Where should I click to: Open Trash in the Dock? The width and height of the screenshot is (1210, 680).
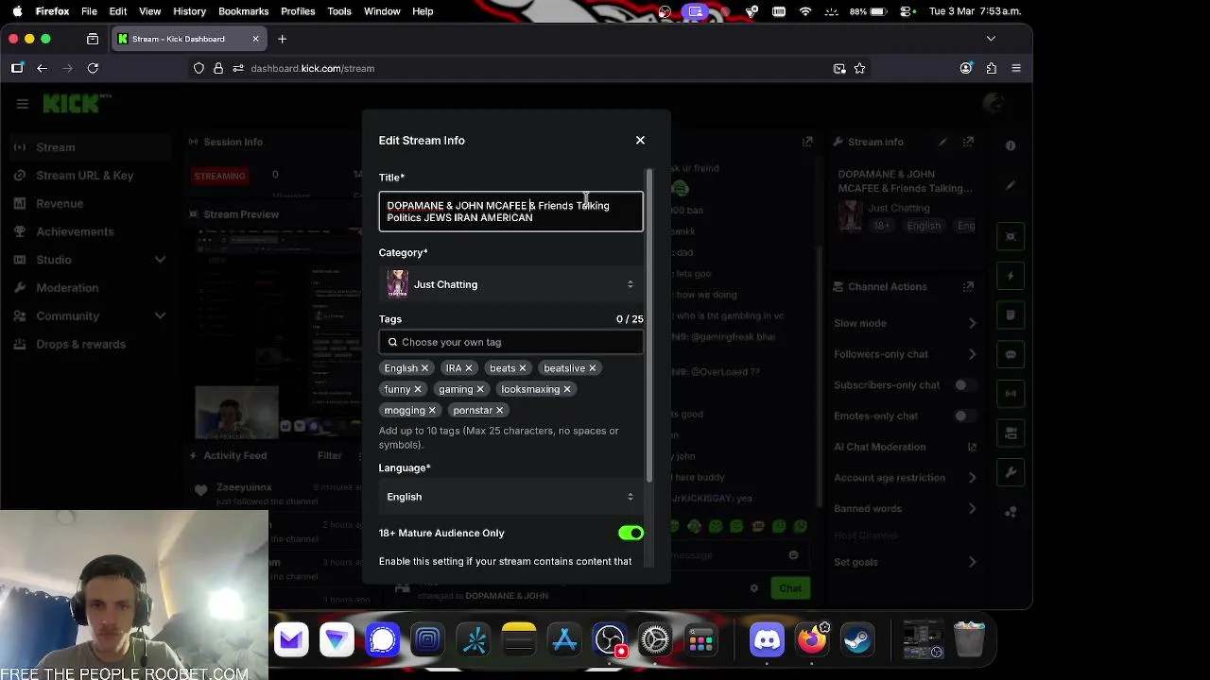(969, 640)
